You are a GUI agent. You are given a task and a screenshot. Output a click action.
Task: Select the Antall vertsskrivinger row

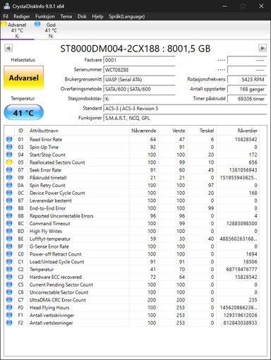point(132,316)
